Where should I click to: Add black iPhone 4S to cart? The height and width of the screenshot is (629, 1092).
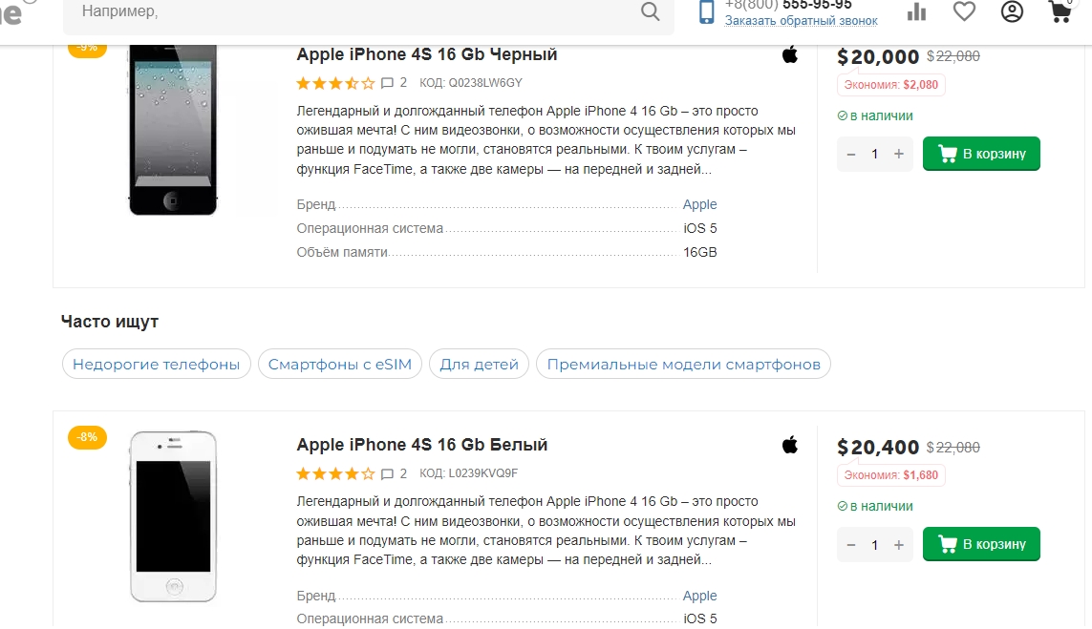tap(981, 154)
